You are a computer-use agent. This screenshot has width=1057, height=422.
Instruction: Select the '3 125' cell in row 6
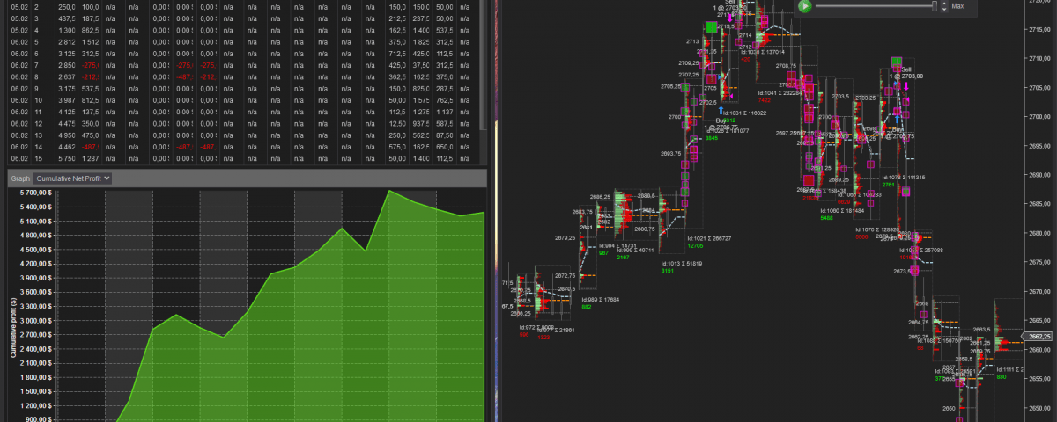coord(67,53)
